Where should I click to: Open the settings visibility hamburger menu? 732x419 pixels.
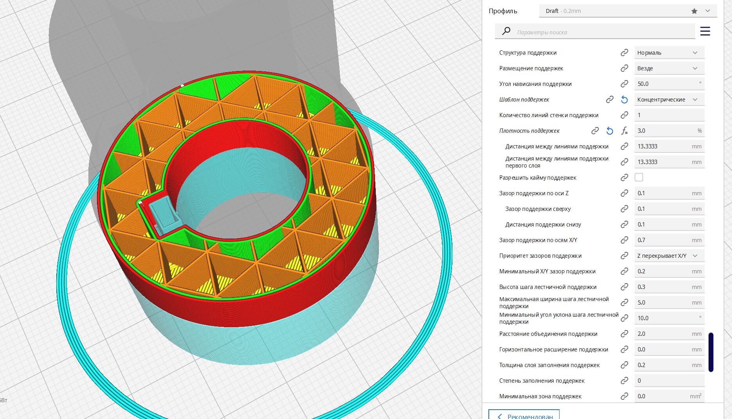705,31
